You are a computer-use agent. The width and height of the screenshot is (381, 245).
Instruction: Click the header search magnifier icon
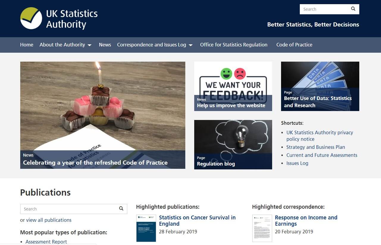tap(353, 9)
